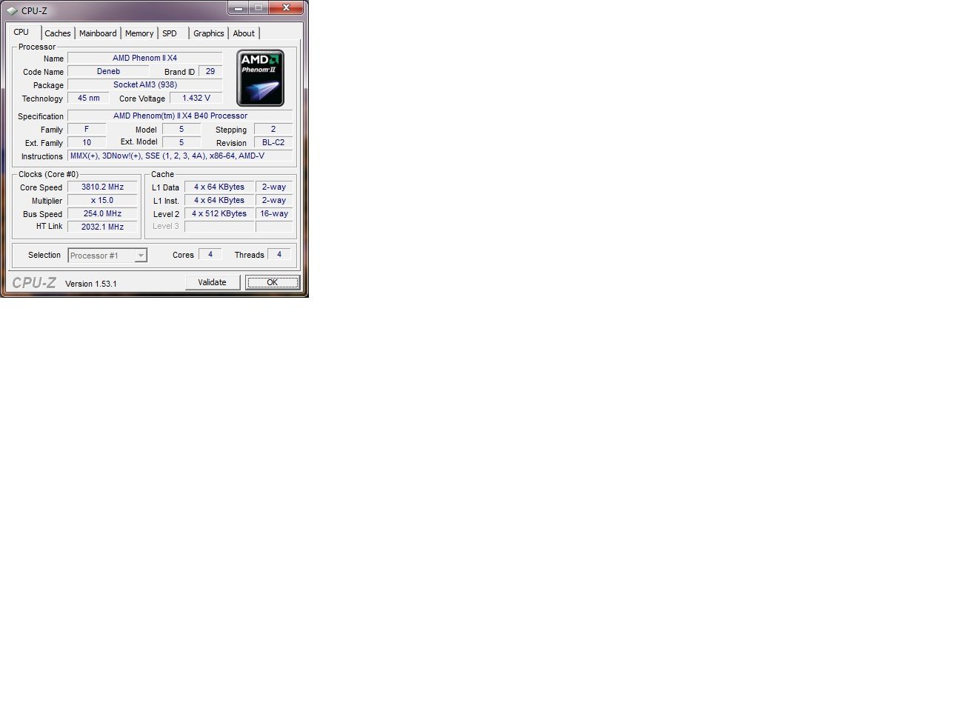This screenshot has width=960, height=720.
Task: Click the OK button
Action: click(273, 282)
